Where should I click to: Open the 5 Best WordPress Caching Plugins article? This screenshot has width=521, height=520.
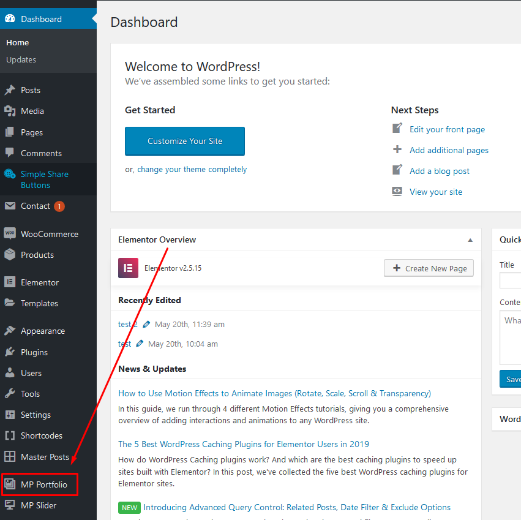point(243,444)
